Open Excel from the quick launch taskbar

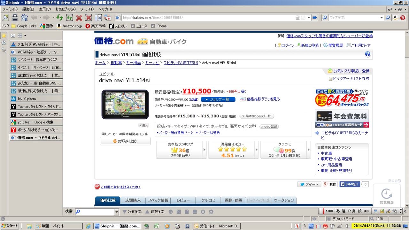click(157, 226)
